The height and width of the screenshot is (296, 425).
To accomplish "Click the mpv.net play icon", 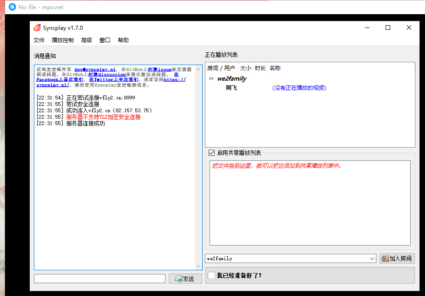I will [12, 7].
